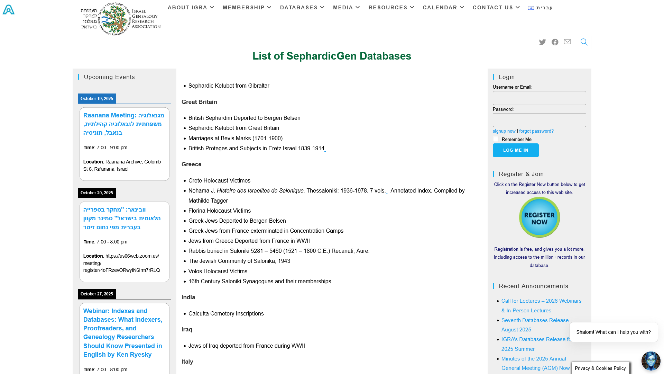Open the email contact icon

point(567,42)
